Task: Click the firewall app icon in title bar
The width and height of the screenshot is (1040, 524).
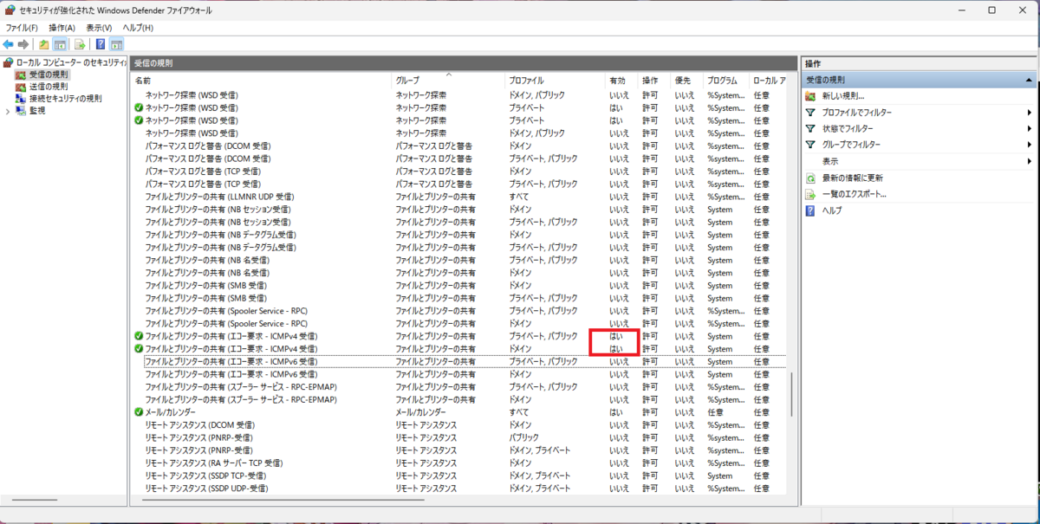Action: tap(10, 10)
